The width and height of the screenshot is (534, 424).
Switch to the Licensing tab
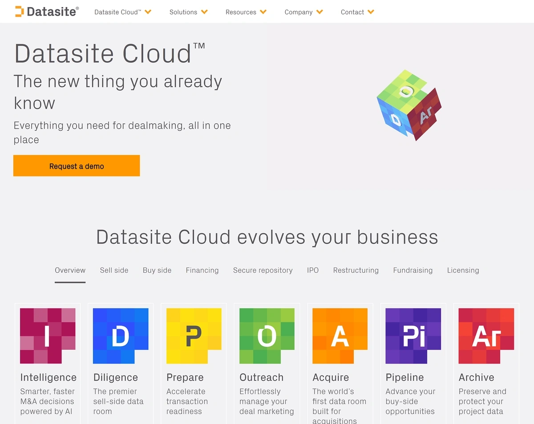[463, 270]
